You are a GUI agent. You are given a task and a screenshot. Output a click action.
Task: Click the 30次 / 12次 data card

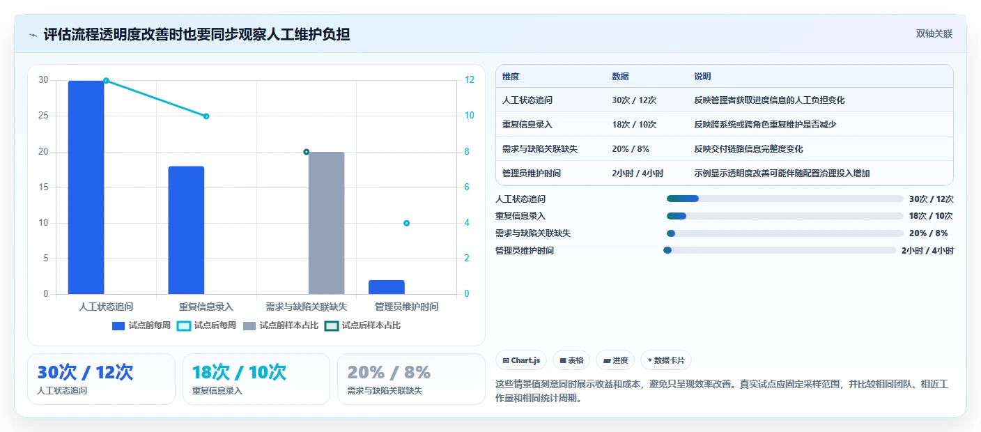point(101,379)
